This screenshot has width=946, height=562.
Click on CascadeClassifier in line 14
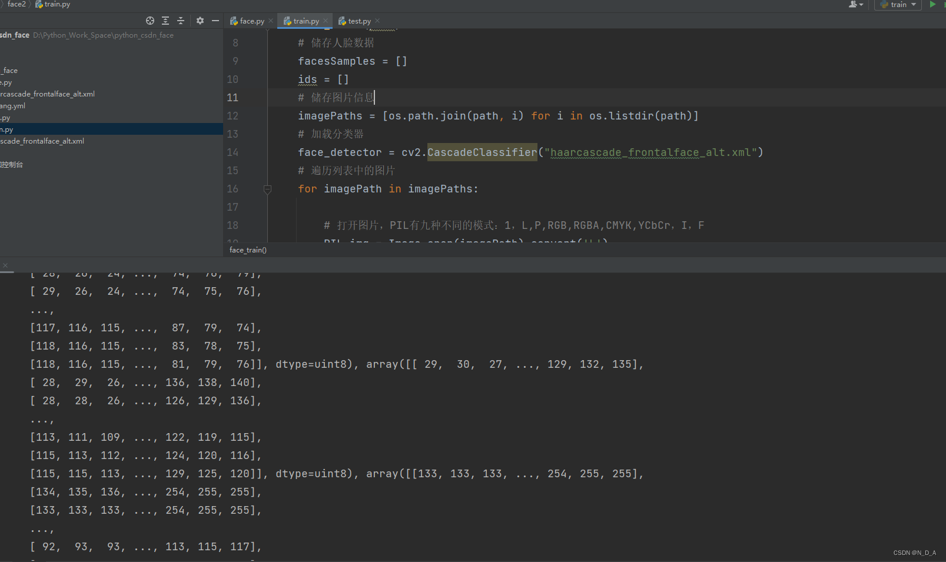(x=482, y=152)
